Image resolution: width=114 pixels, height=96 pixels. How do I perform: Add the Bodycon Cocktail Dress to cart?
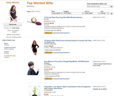tap(48, 53)
